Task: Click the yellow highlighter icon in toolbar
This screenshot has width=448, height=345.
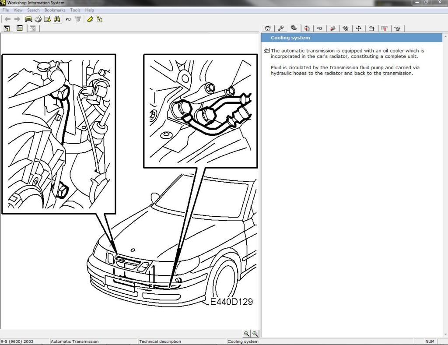Action: click(x=90, y=19)
